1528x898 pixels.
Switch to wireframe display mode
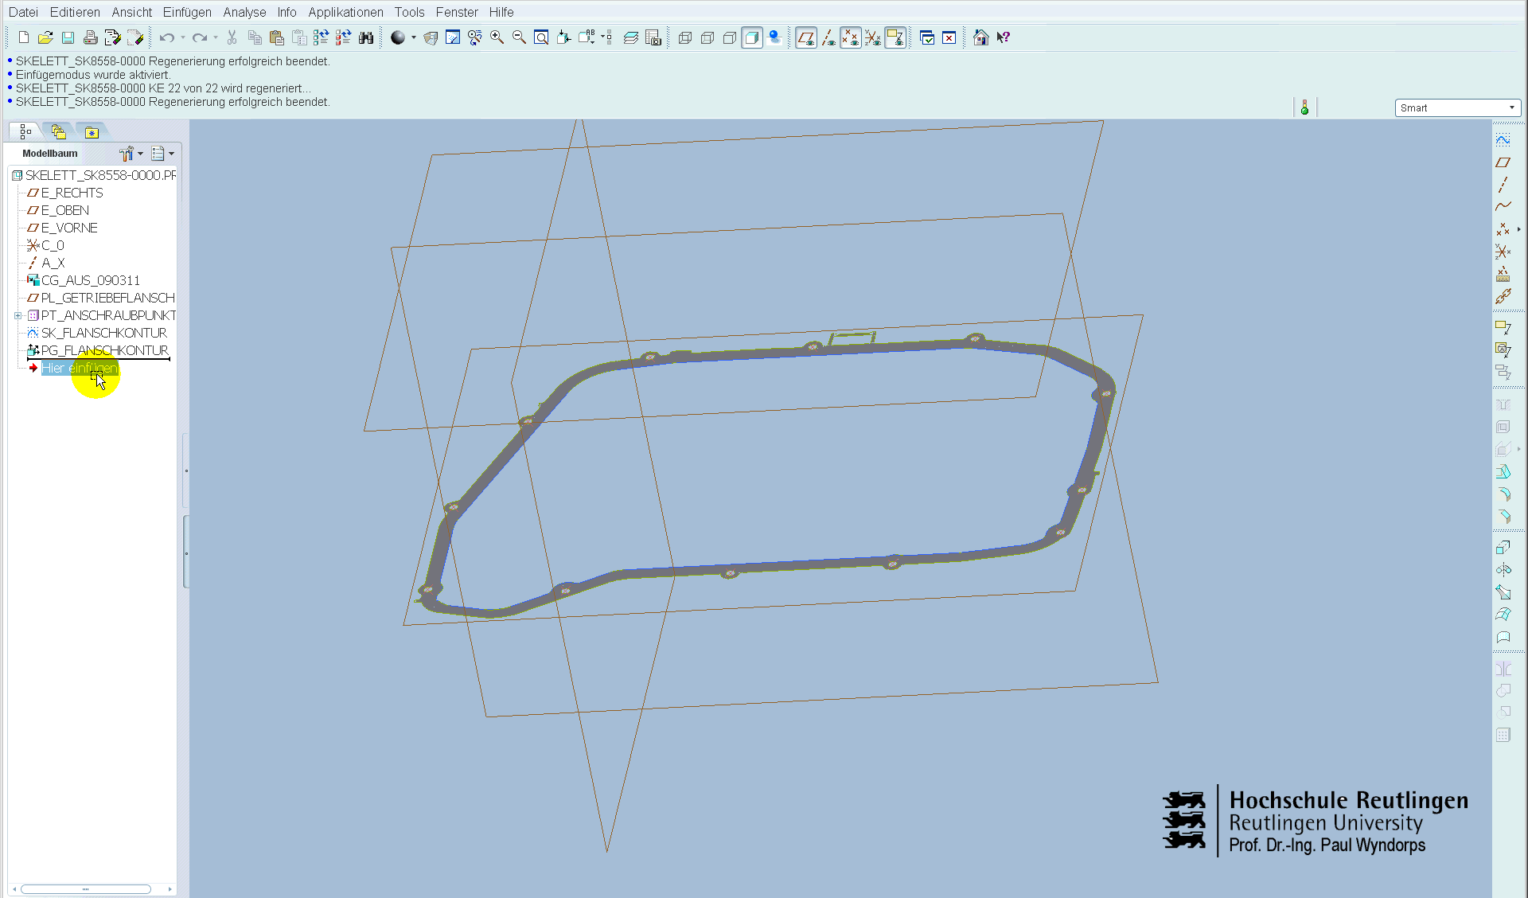[x=685, y=37]
